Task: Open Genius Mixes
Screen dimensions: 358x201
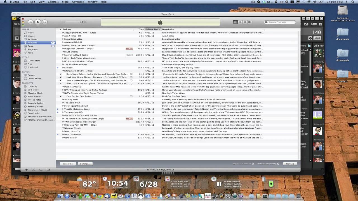Action: 34,78
